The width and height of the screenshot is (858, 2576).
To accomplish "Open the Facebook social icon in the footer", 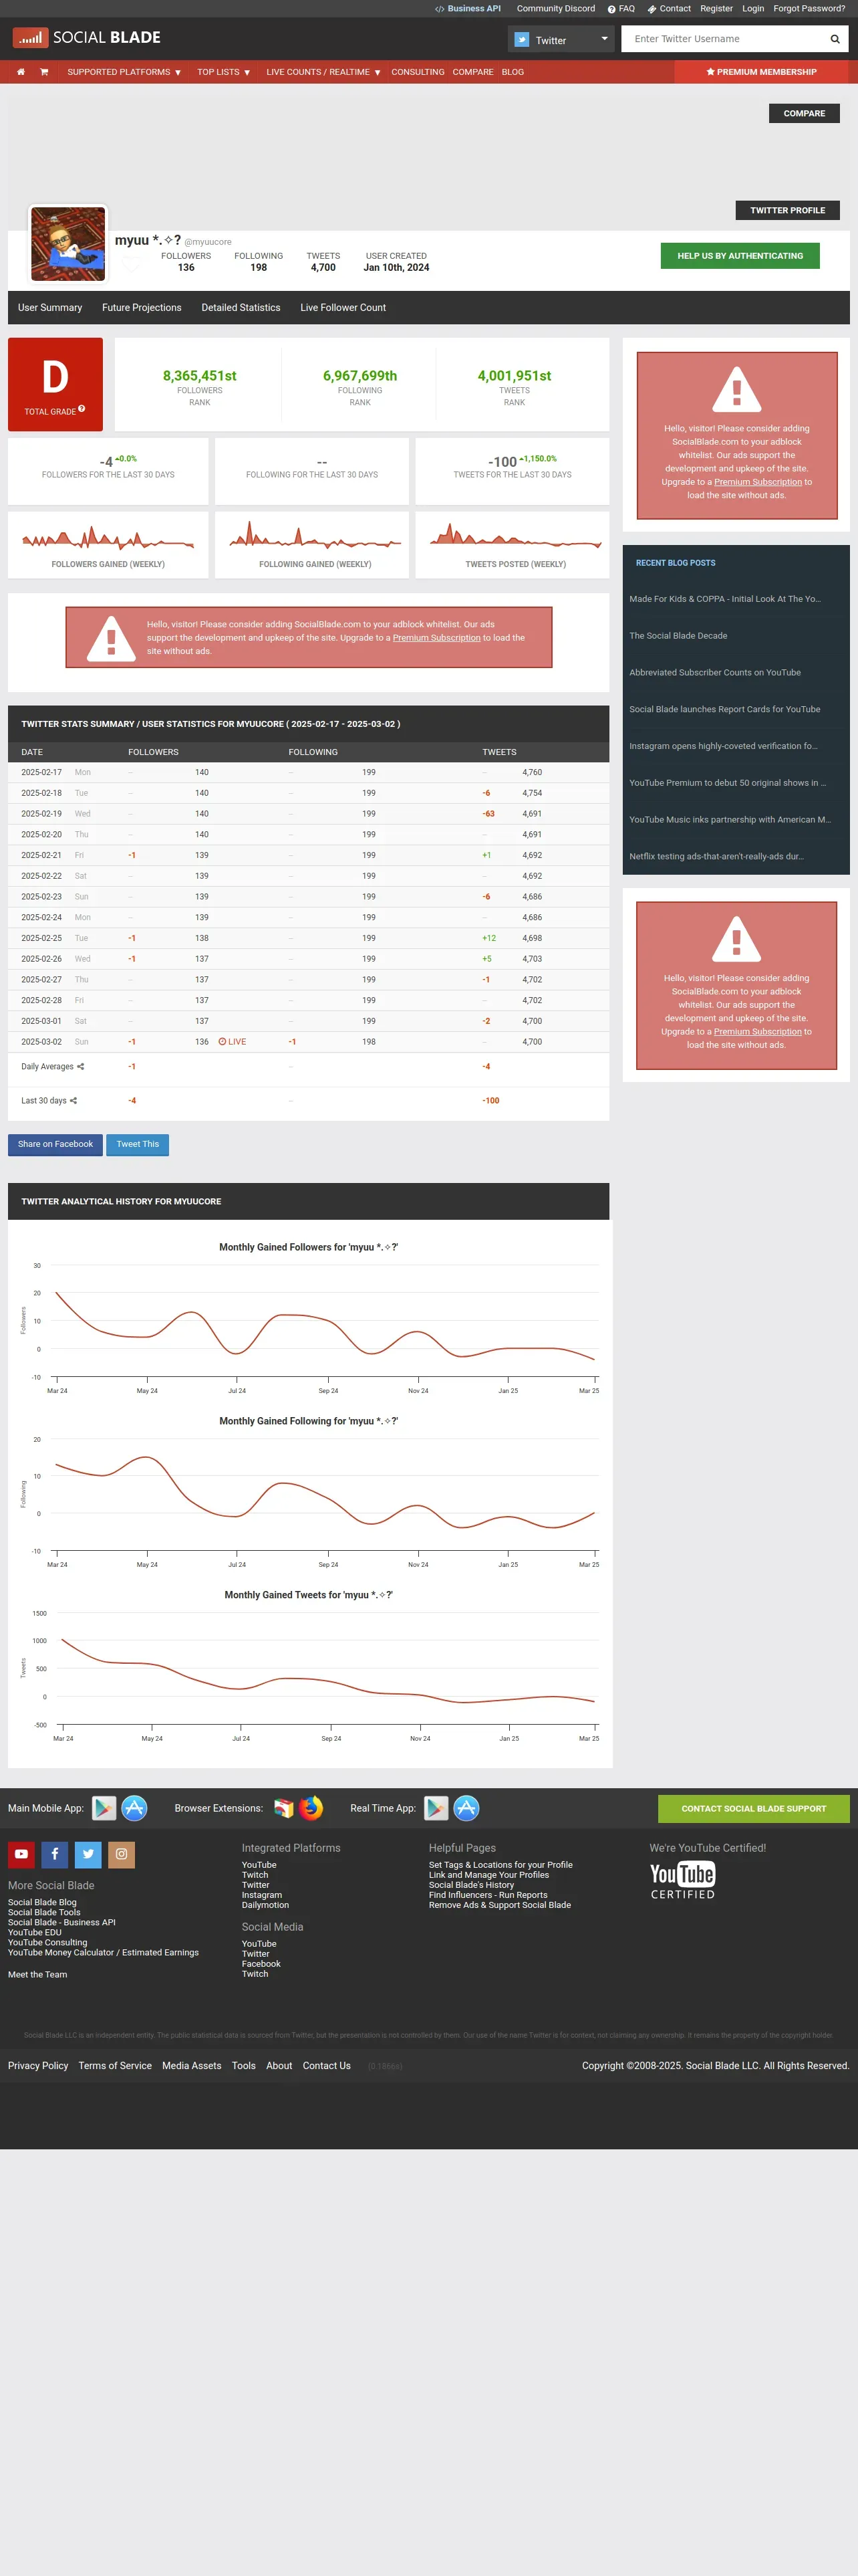I will [x=55, y=1854].
